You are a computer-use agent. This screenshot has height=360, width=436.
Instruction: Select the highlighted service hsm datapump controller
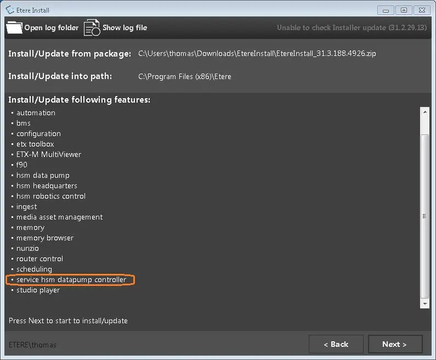click(71, 280)
